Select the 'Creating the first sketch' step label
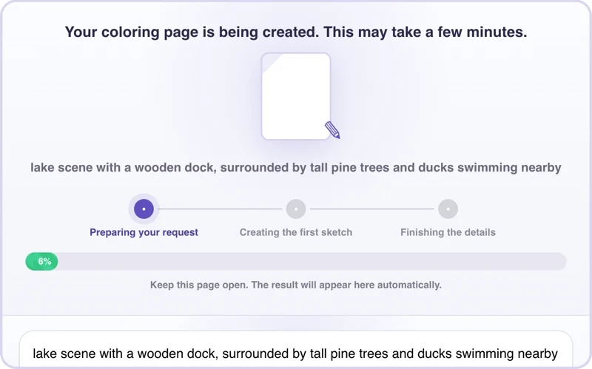592x369 pixels. pos(296,232)
